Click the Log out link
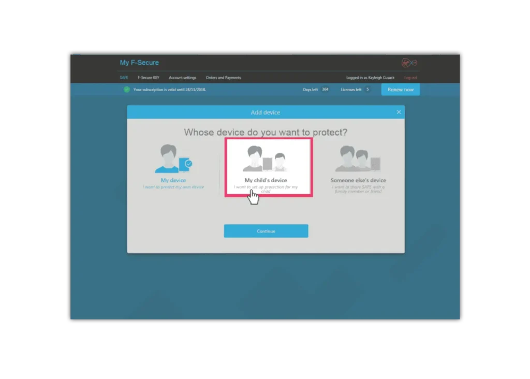This screenshot has height=379, width=530. 410,78
